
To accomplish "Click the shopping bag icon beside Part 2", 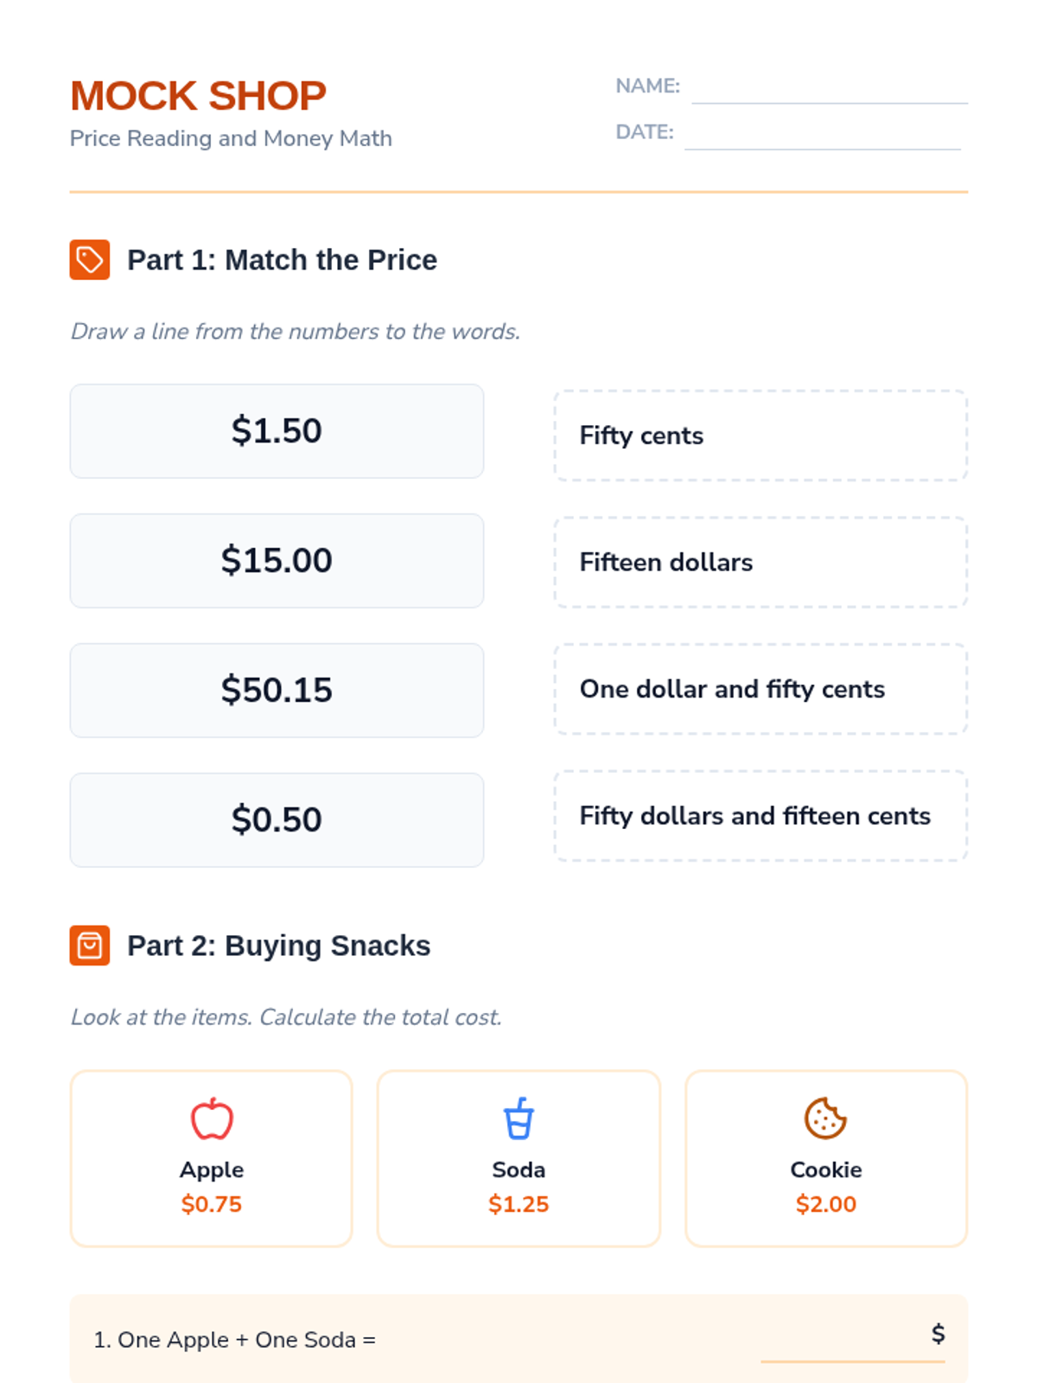I will click(90, 946).
